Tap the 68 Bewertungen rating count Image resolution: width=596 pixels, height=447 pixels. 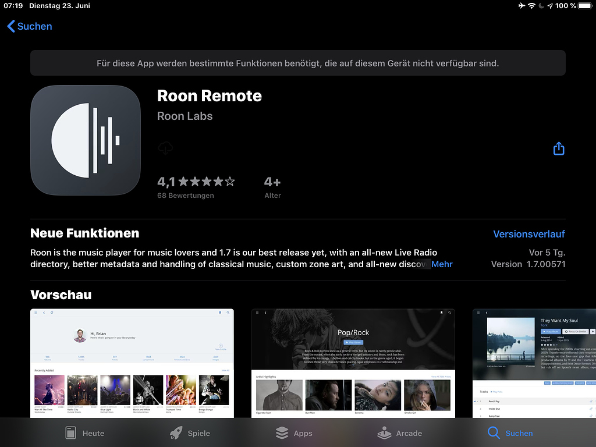point(186,195)
